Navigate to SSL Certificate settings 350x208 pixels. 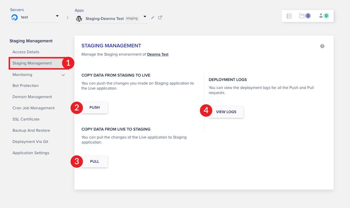click(26, 119)
